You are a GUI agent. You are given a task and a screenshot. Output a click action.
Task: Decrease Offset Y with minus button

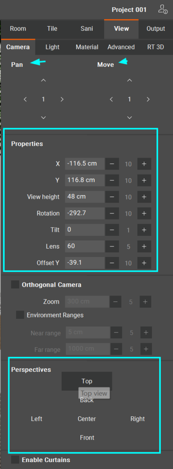[x=112, y=263]
